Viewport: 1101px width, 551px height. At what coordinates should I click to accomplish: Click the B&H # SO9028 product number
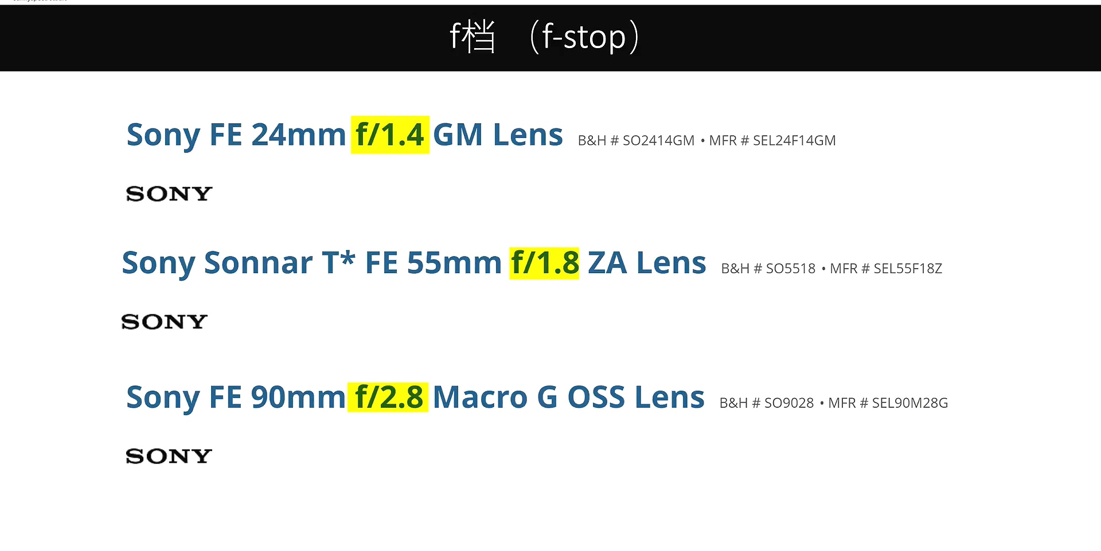tap(766, 403)
